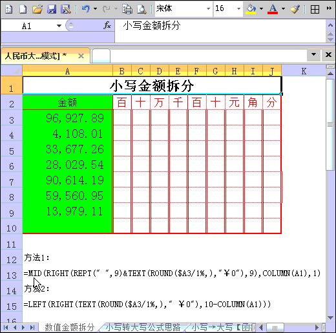Close the 人民币大...模式 document tab

pos(81,56)
